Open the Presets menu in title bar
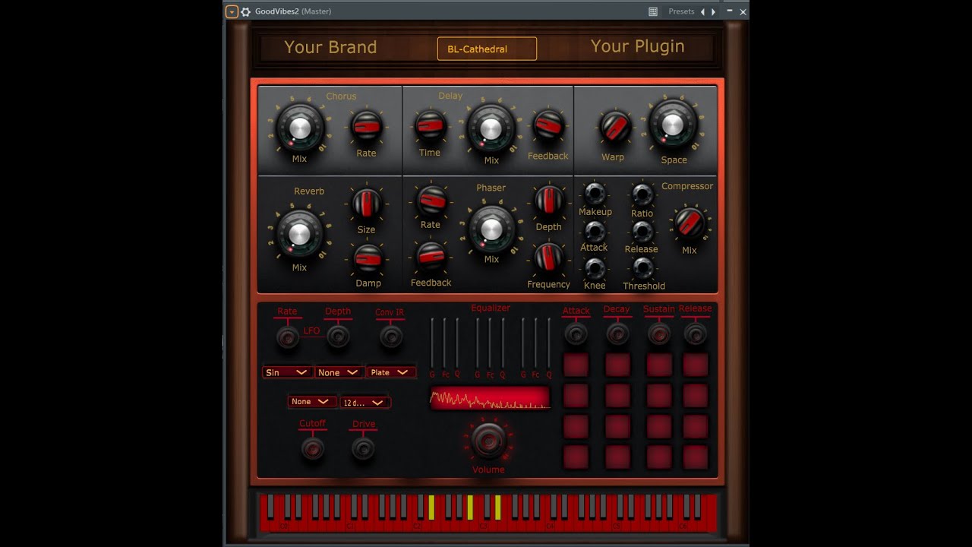This screenshot has height=547, width=972. pyautogui.click(x=681, y=11)
